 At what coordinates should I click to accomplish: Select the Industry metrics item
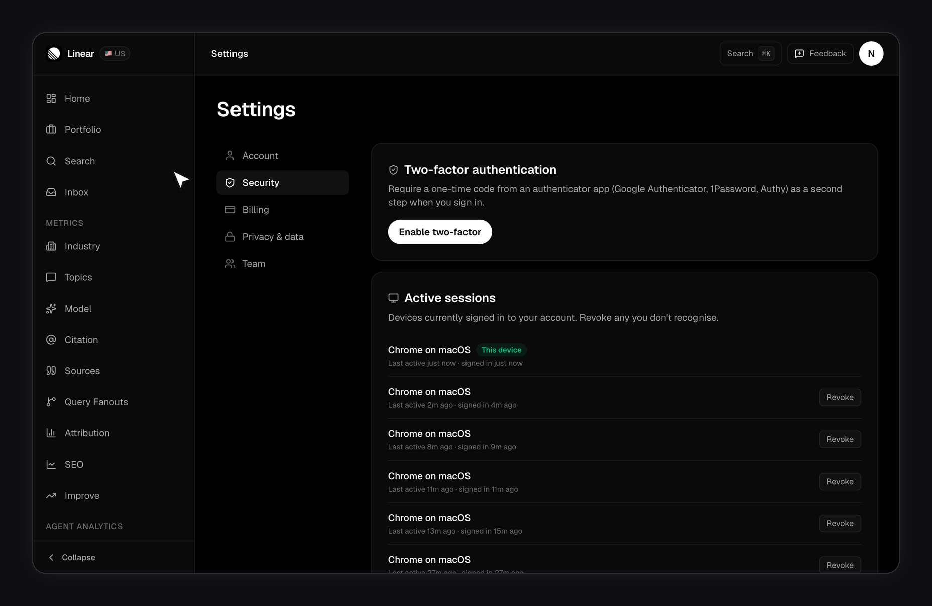(113, 246)
